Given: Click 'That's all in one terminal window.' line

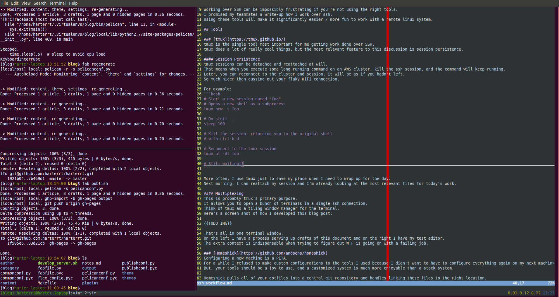Looking at the screenshot, I should [244, 233].
